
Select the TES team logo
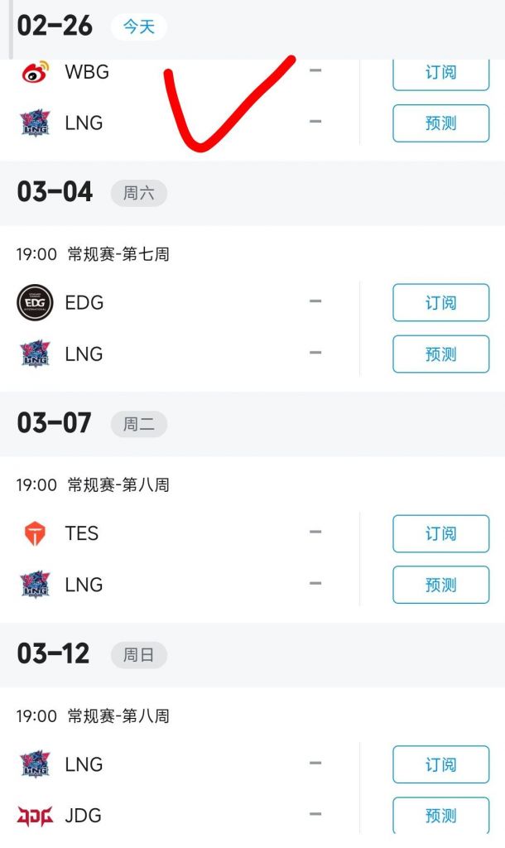[x=33, y=533]
